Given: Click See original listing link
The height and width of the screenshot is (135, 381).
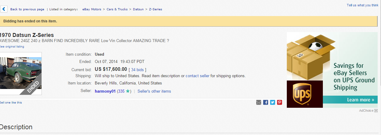Looking at the screenshot, I should click(12, 47).
